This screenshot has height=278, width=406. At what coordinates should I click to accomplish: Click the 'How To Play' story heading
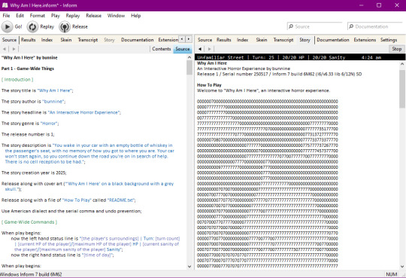click(x=209, y=85)
